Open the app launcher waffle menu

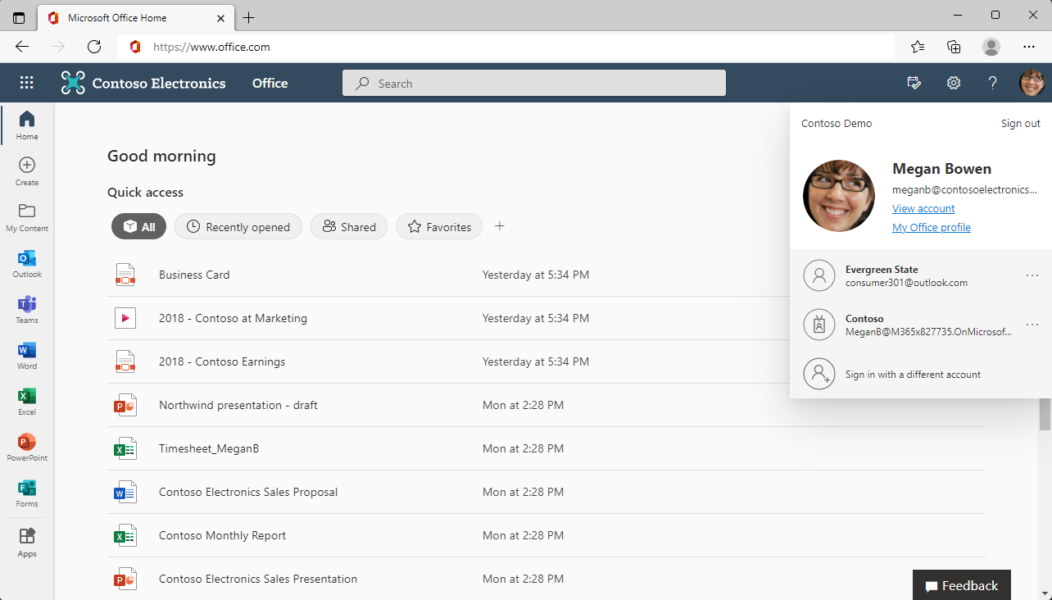coord(27,83)
